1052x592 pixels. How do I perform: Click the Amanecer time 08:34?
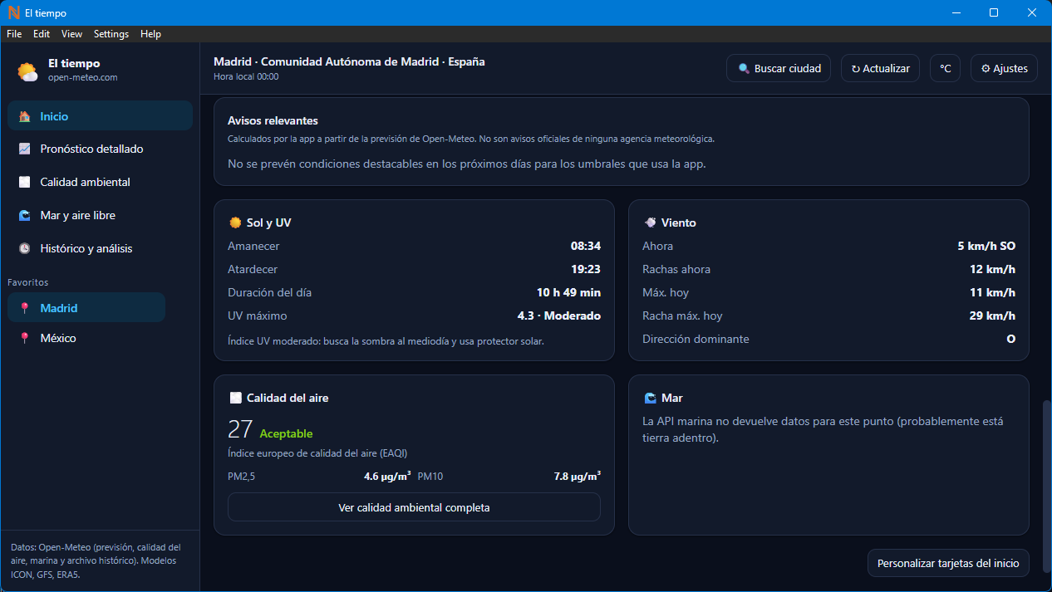(x=586, y=246)
